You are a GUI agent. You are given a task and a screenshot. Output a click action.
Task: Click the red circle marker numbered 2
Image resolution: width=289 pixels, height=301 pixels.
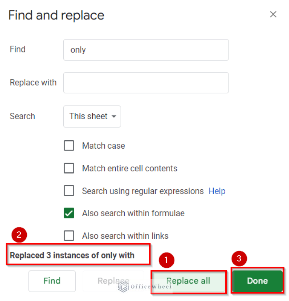pos(19,235)
